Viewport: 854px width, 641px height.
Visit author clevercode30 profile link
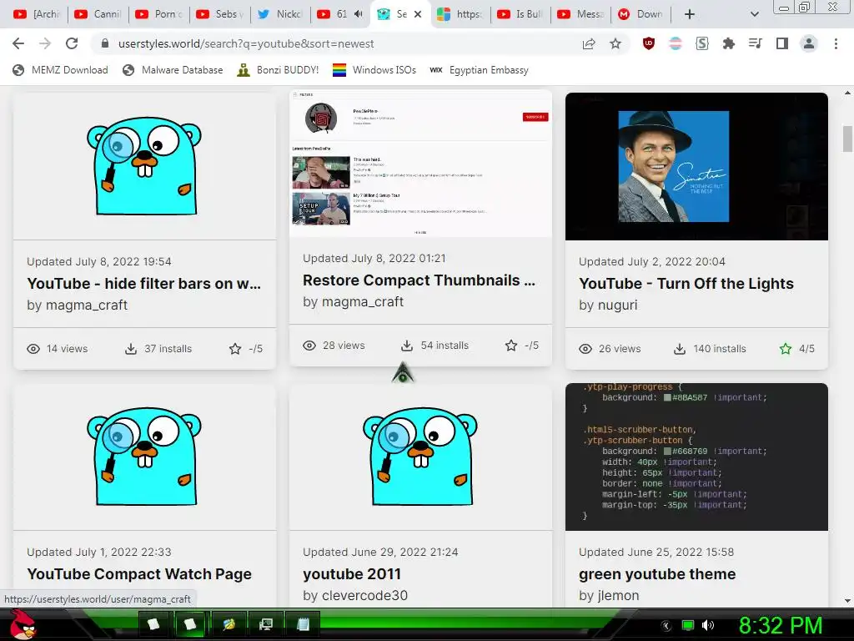365,595
